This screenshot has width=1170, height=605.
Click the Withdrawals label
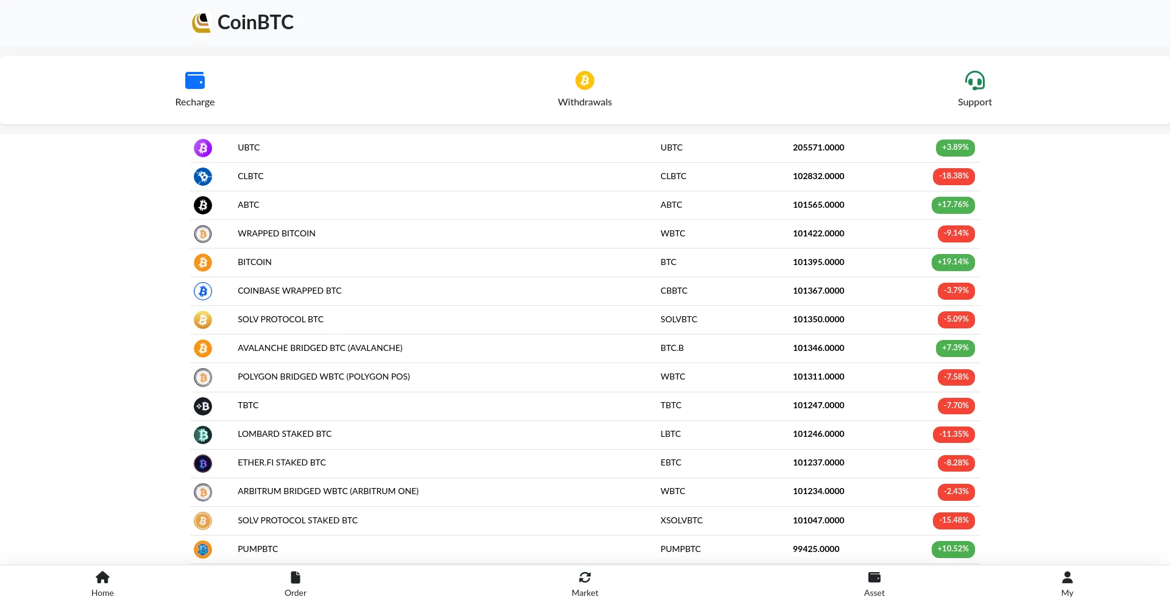coord(585,102)
